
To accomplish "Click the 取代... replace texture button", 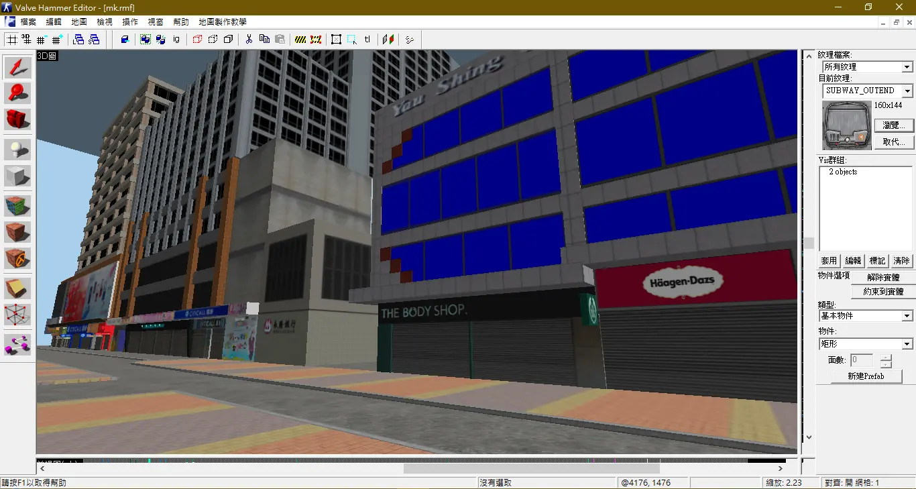I will pos(894,142).
